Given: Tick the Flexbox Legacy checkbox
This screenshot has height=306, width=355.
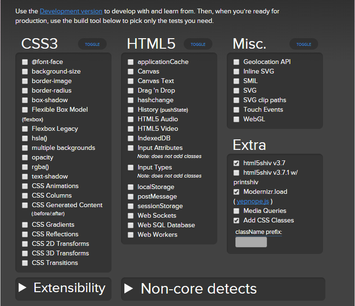Looking at the screenshot, I should pos(25,129).
